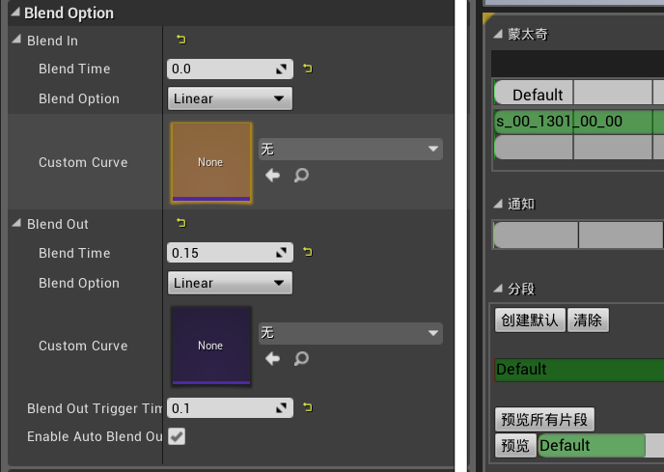This screenshot has width=664, height=472.
Task: Click the 预览所有片段 button
Action: [x=544, y=420]
